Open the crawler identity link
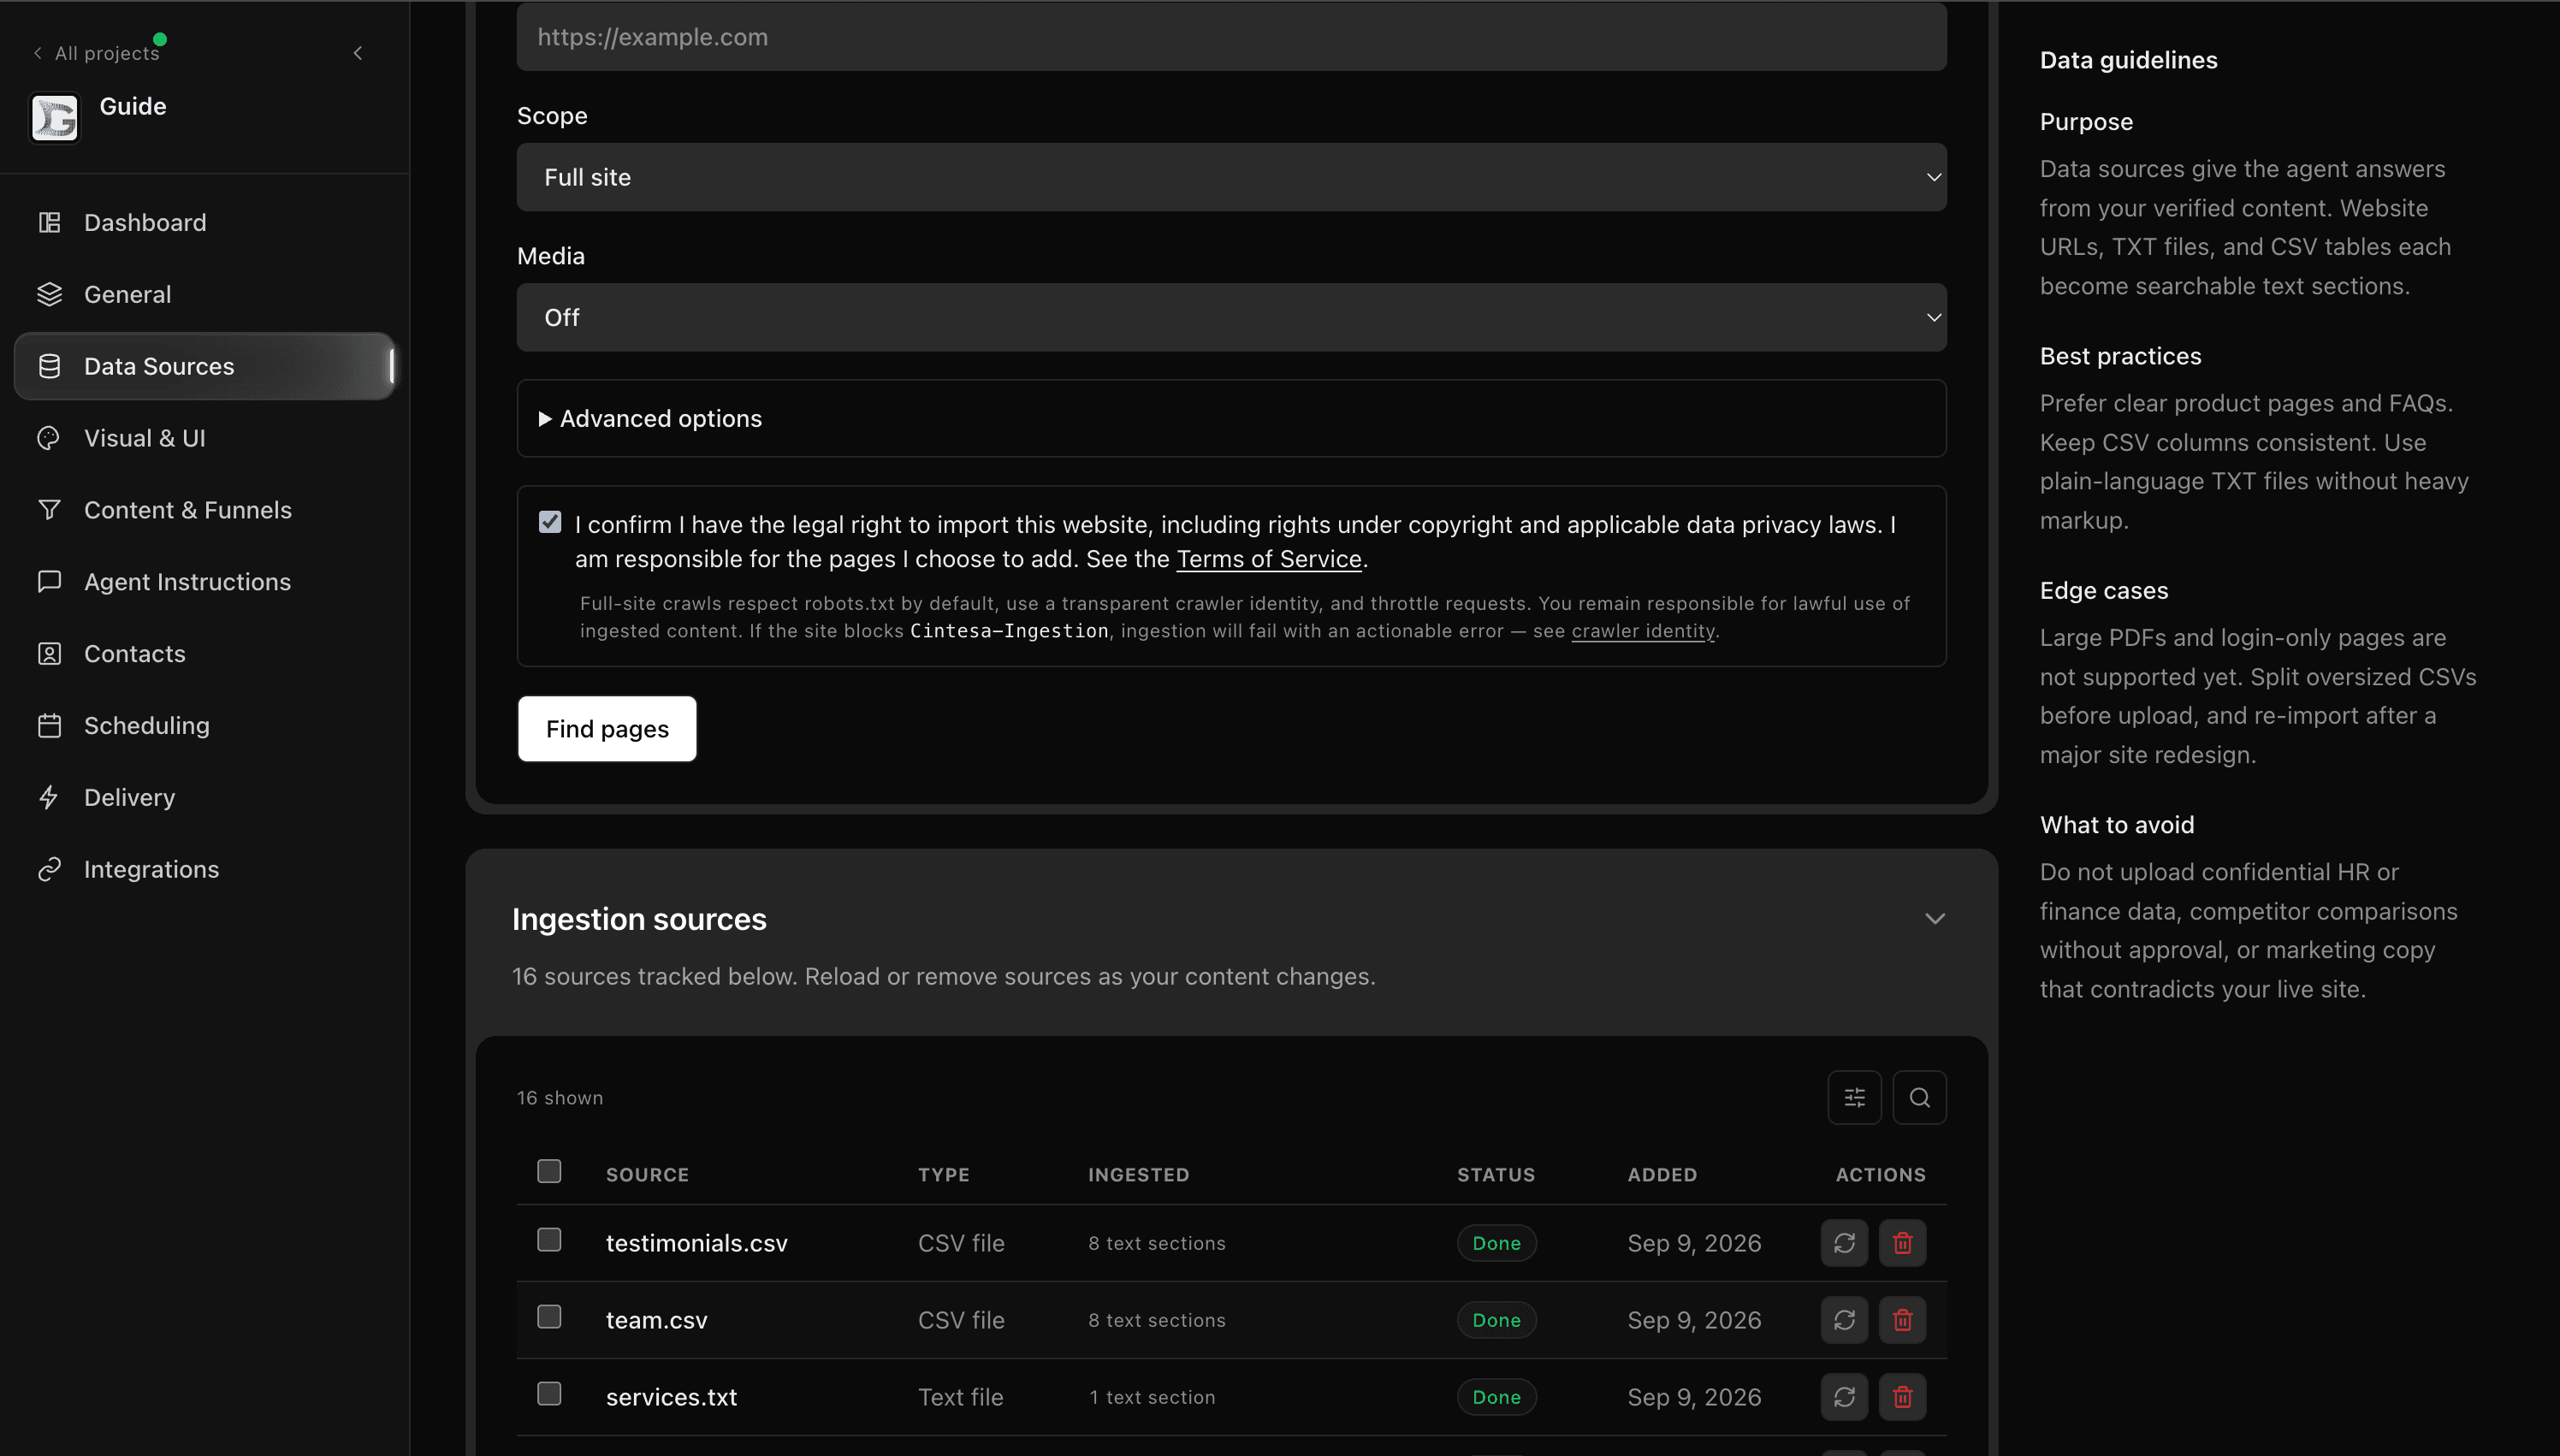 (1642, 631)
